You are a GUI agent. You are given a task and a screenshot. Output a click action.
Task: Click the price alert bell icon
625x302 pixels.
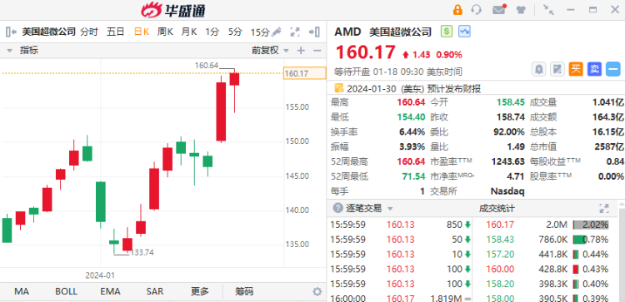coord(539,69)
